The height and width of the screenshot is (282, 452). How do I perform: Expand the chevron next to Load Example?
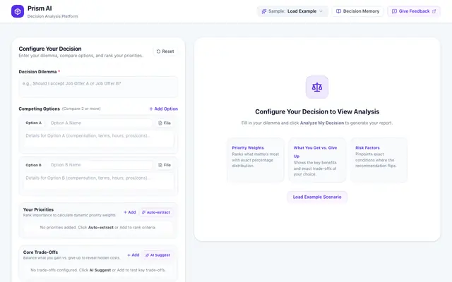[321, 11]
